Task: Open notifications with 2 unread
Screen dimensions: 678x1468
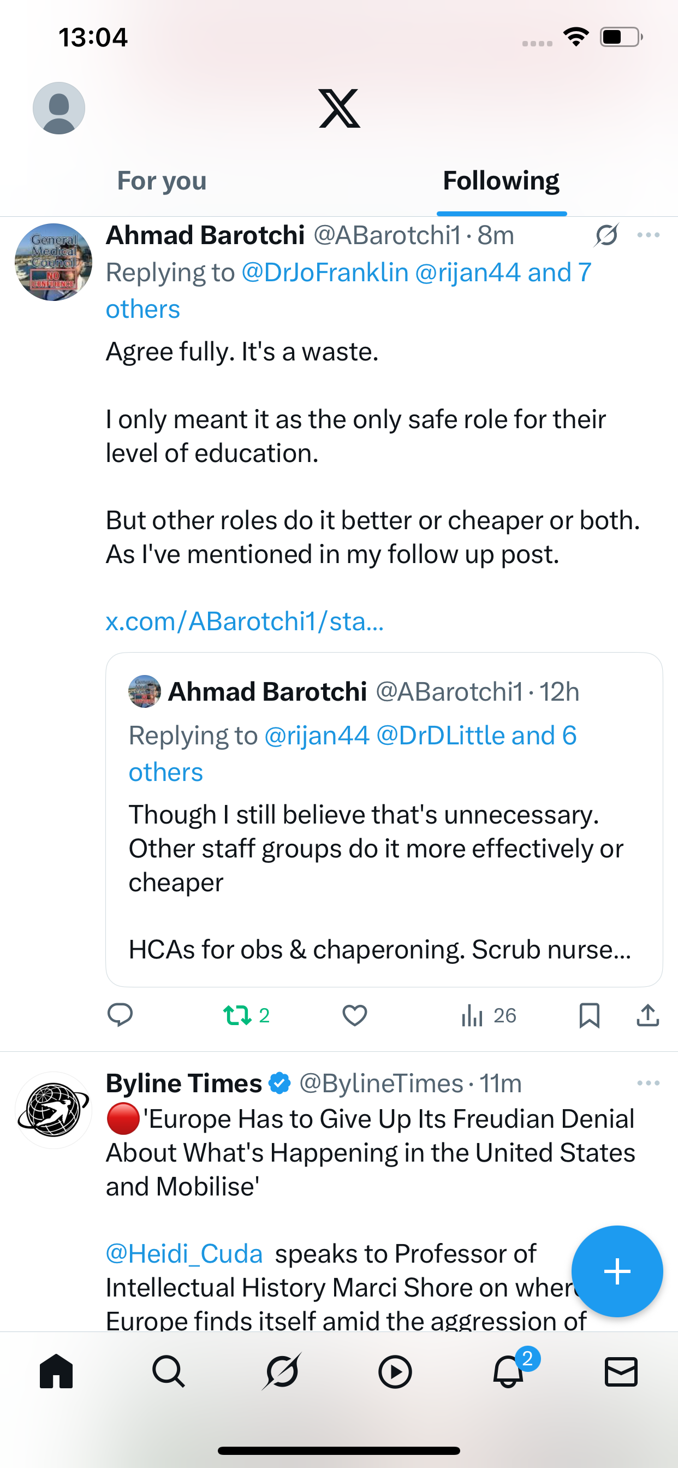Action: 508,1372
